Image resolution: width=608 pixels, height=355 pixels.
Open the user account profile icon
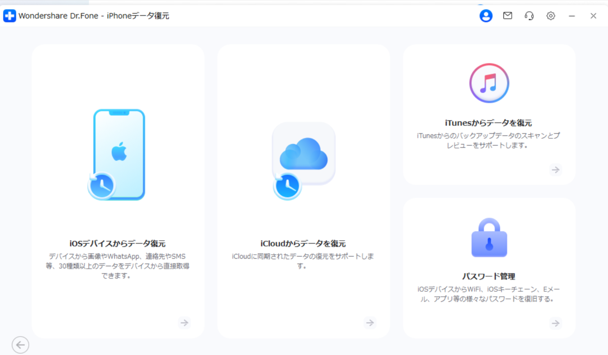[x=486, y=16]
